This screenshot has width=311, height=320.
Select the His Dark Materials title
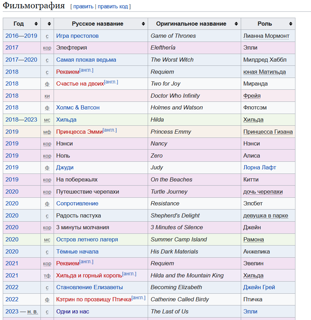click(x=174, y=252)
